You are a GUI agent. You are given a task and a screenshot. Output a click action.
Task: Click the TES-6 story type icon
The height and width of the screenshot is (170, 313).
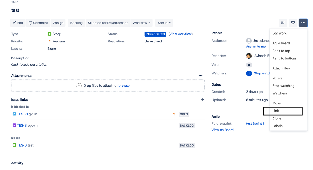click(x=14, y=145)
